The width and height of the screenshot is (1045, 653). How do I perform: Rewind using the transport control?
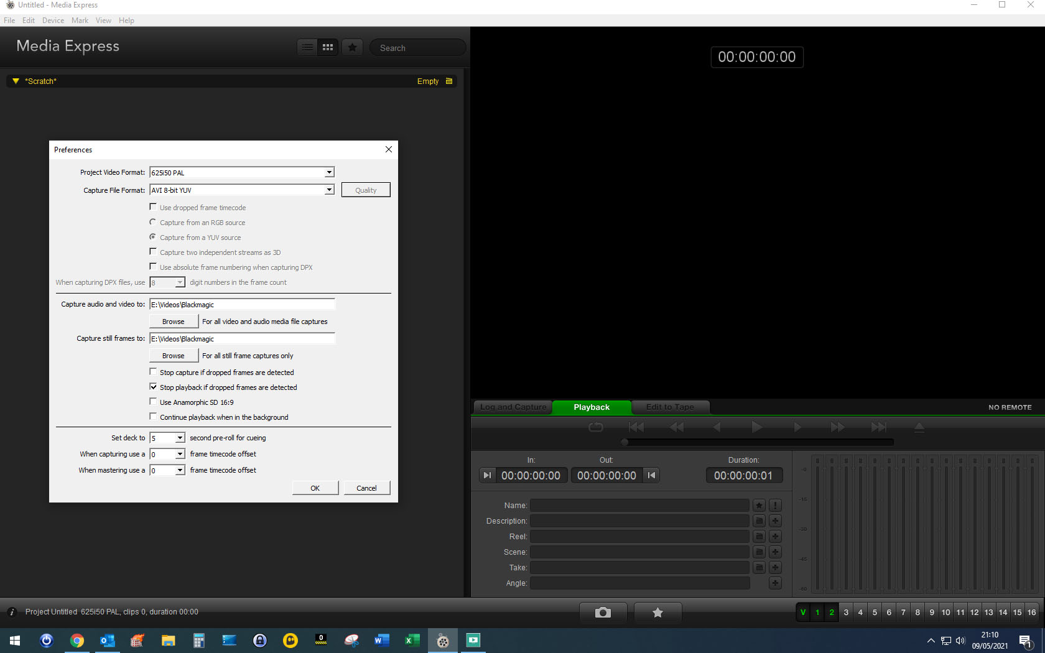677,427
